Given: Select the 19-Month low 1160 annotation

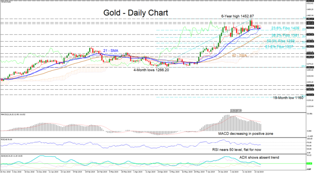Looking at the screenshot, I should click(x=288, y=98).
